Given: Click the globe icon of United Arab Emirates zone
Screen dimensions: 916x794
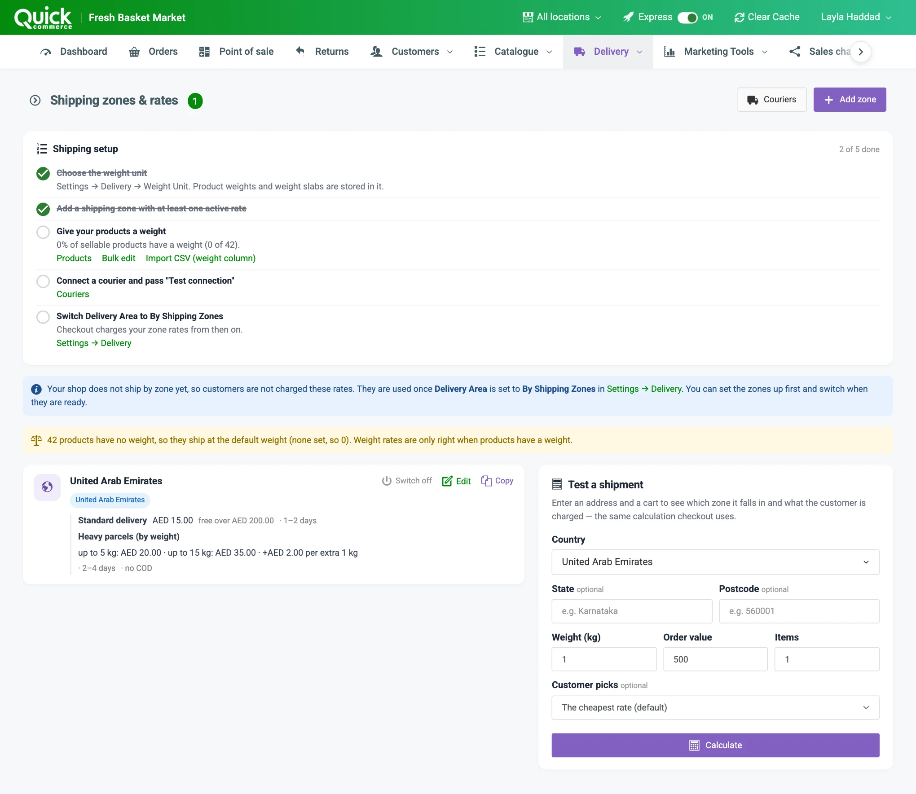Looking at the screenshot, I should tap(47, 487).
